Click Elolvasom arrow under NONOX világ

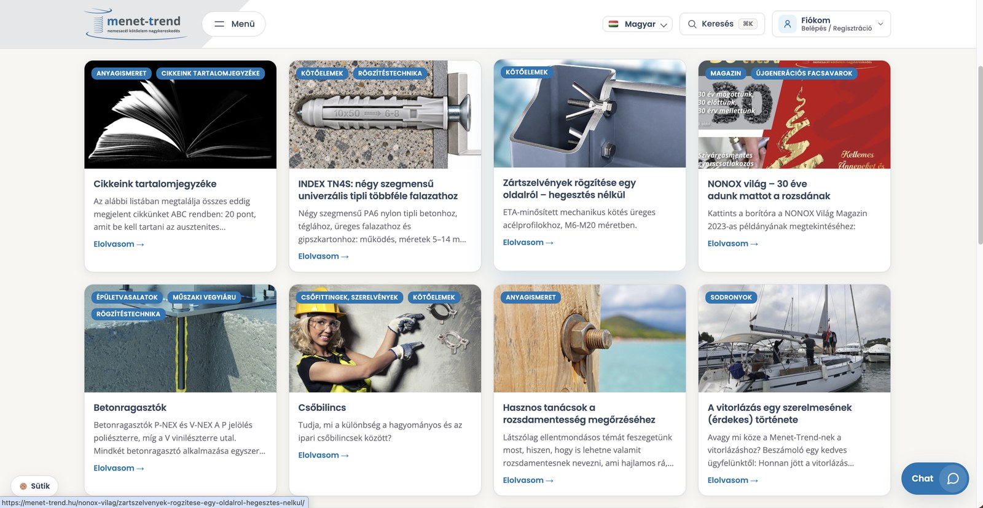[x=754, y=244]
